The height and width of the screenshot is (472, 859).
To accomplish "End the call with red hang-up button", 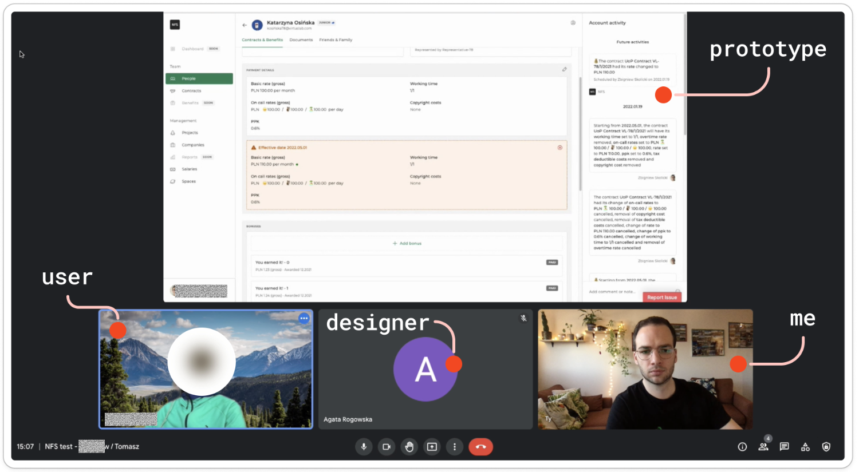I will (480, 447).
